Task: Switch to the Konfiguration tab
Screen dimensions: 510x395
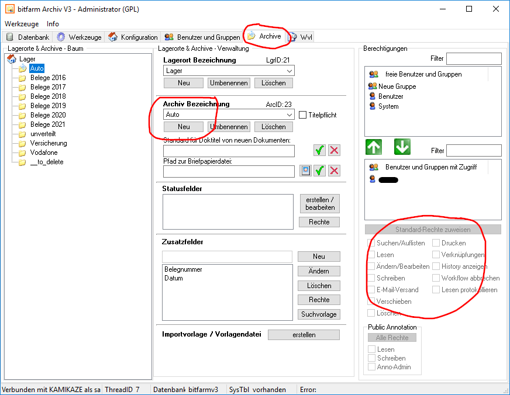Action: coord(133,37)
